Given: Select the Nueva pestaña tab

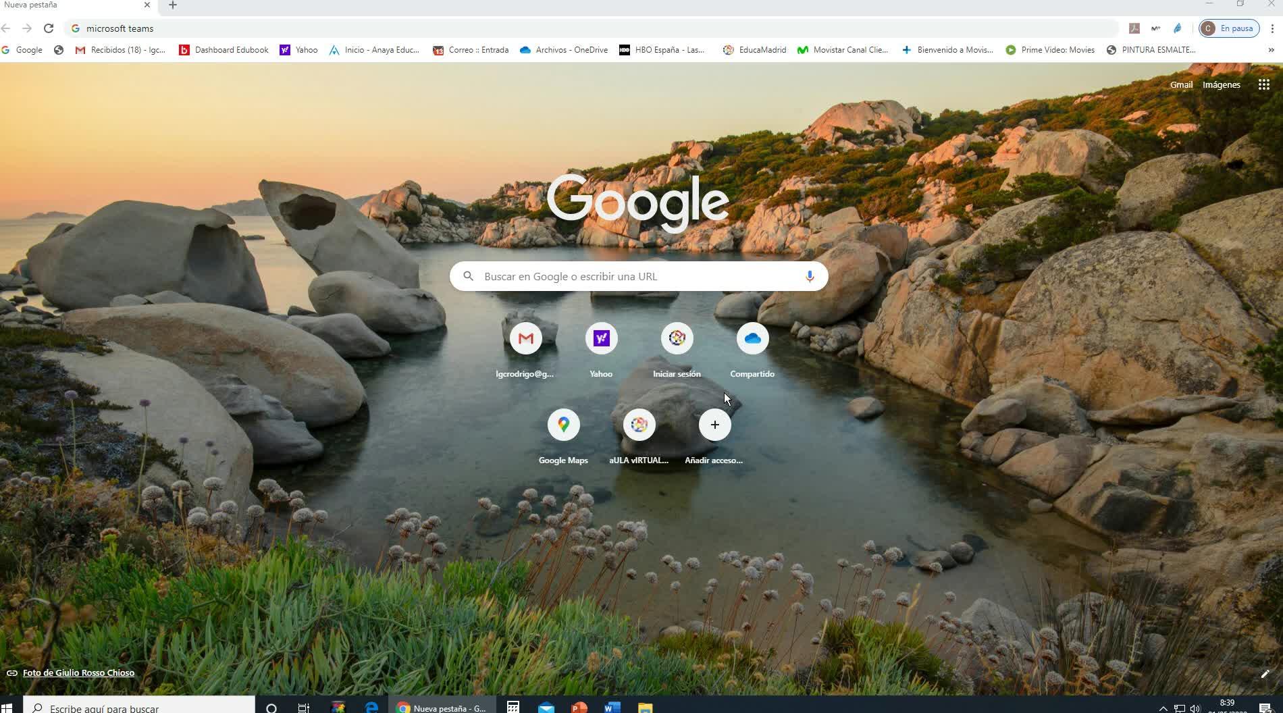Looking at the screenshot, I should point(74,5).
